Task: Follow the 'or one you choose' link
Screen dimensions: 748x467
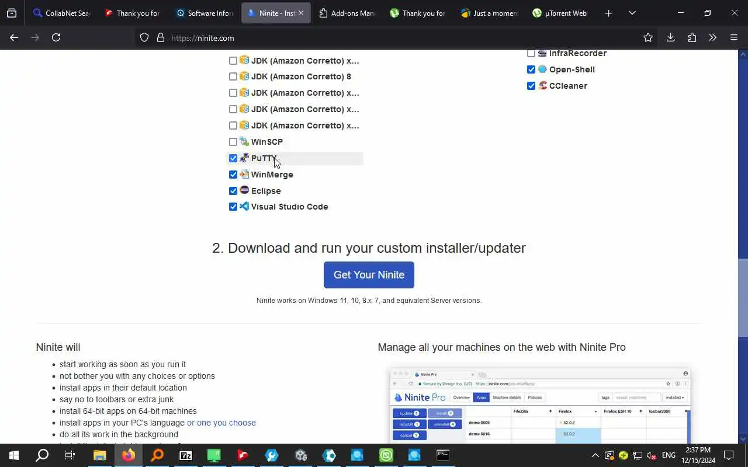Action: [221, 423]
